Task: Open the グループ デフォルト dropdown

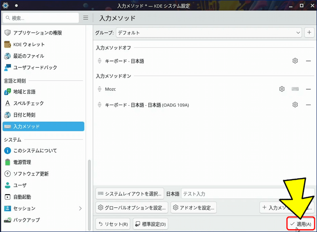Action: click(209, 33)
